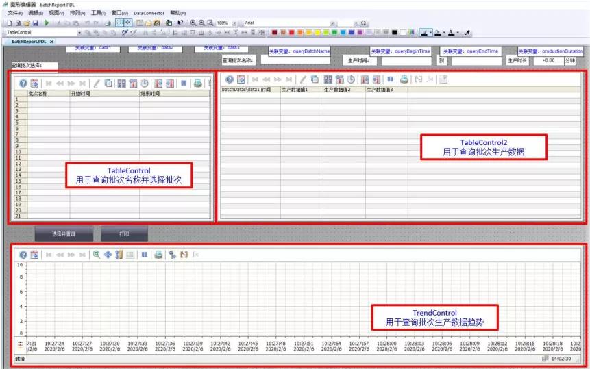This screenshot has height=369, width=590.
Task: Open the 视图 menu
Action: point(56,13)
